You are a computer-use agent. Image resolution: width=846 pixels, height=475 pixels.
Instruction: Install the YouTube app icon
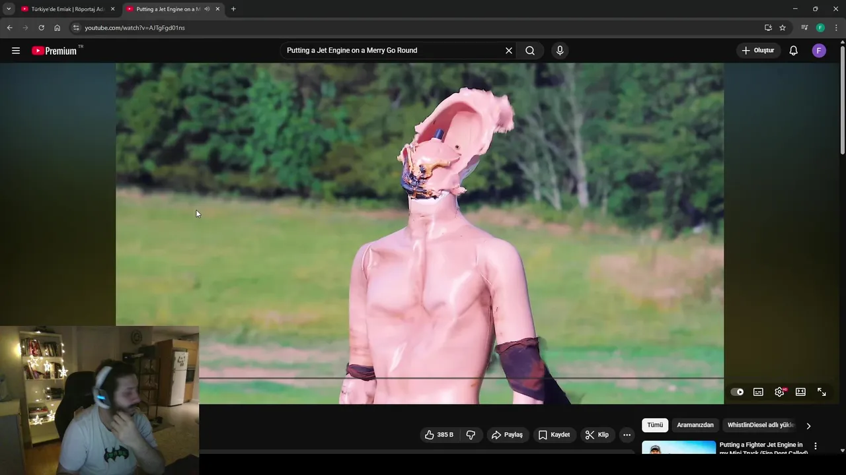[768, 28]
